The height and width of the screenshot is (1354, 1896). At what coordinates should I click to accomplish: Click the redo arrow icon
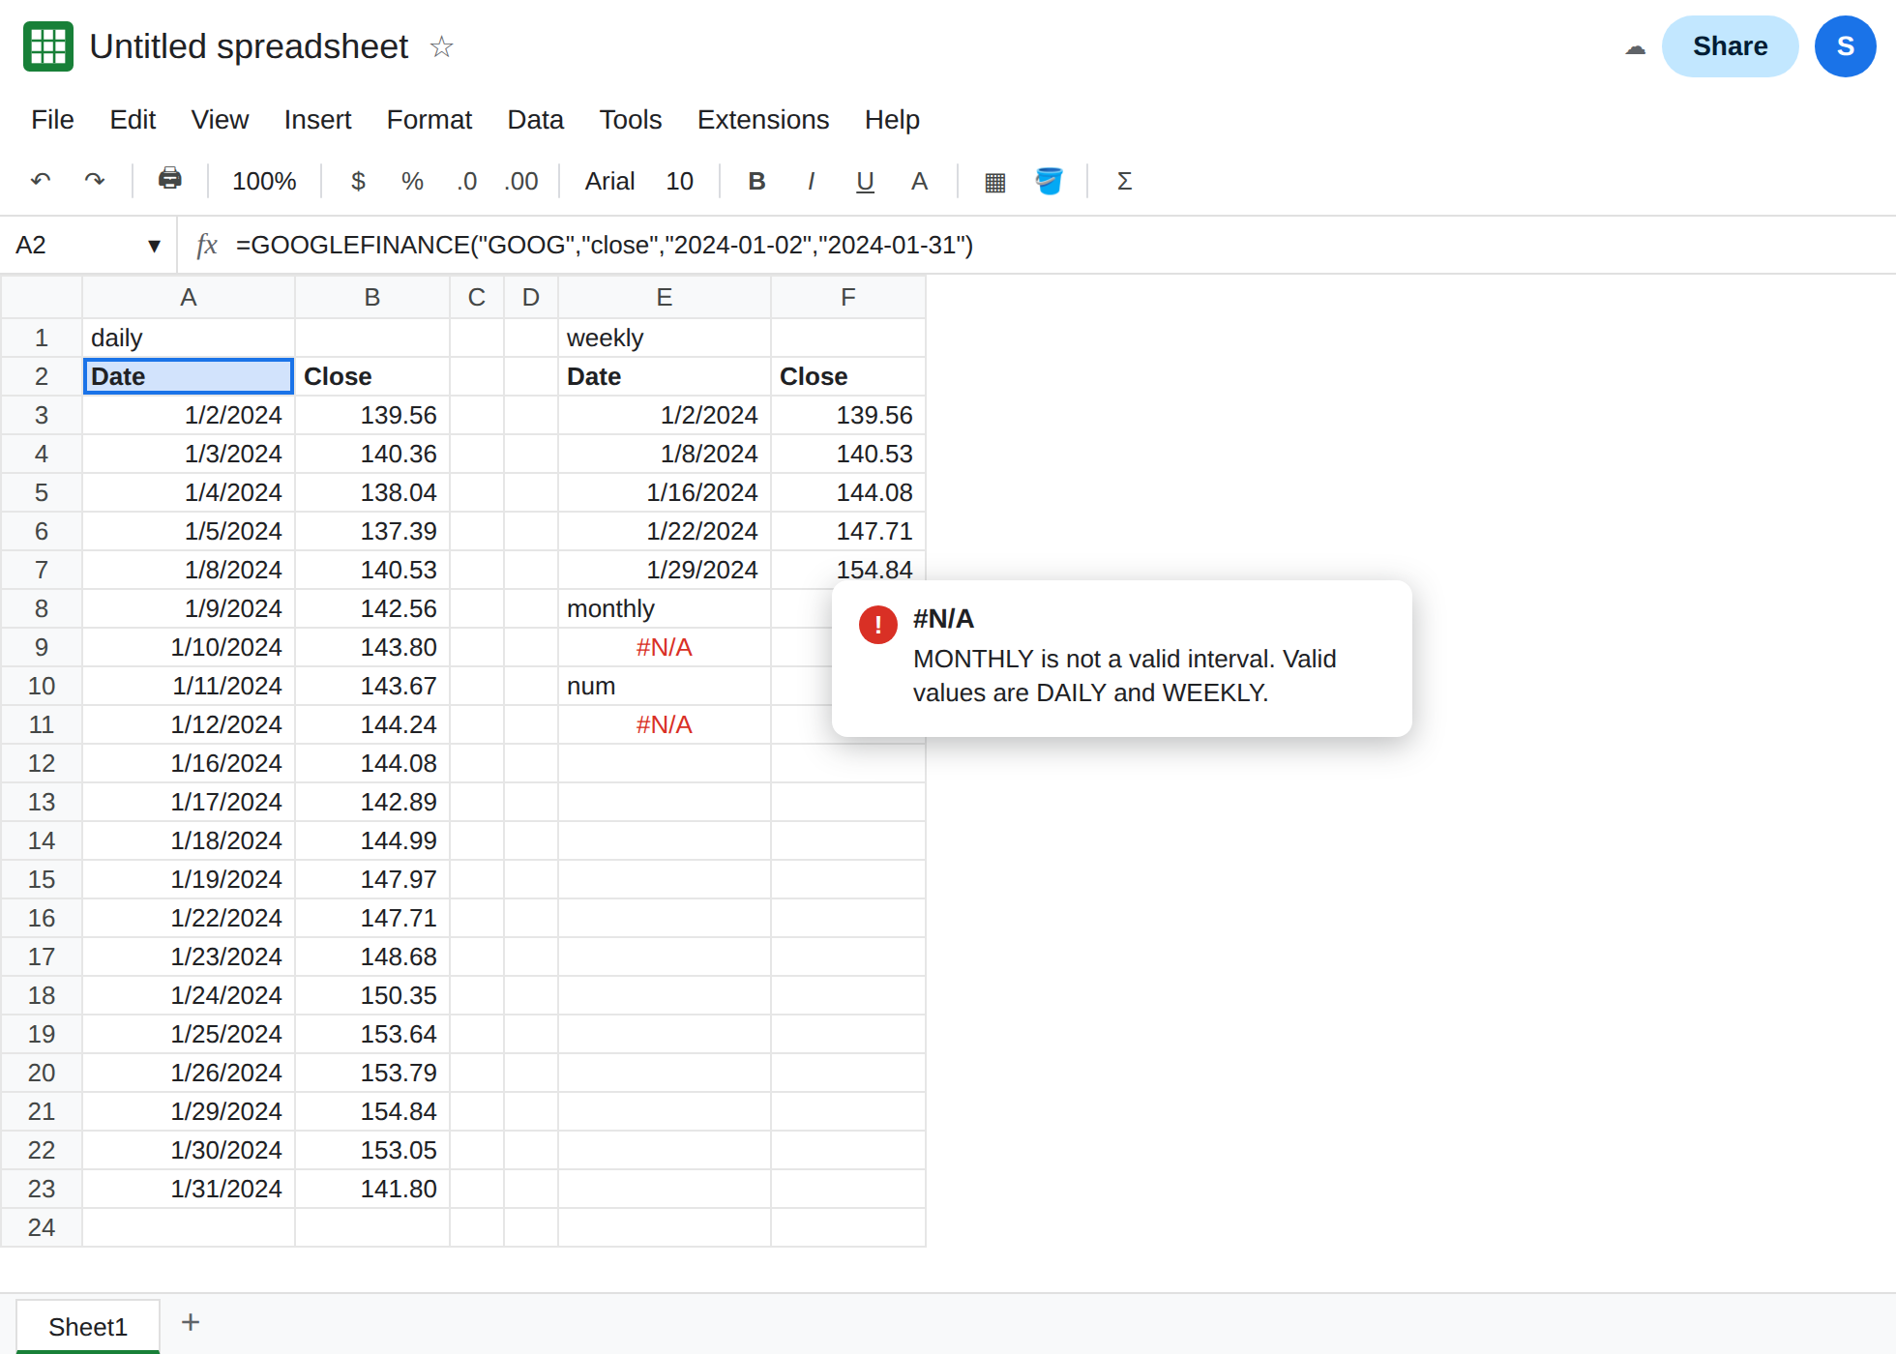[95, 181]
